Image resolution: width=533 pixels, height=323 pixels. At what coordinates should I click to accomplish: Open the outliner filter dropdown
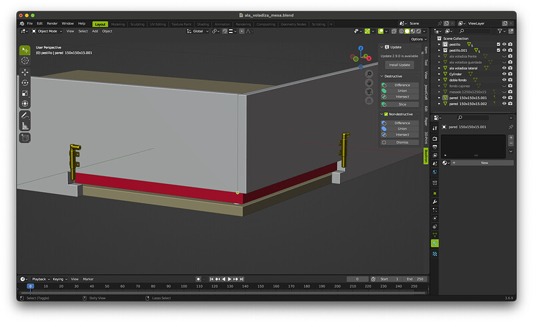pyautogui.click(x=501, y=31)
